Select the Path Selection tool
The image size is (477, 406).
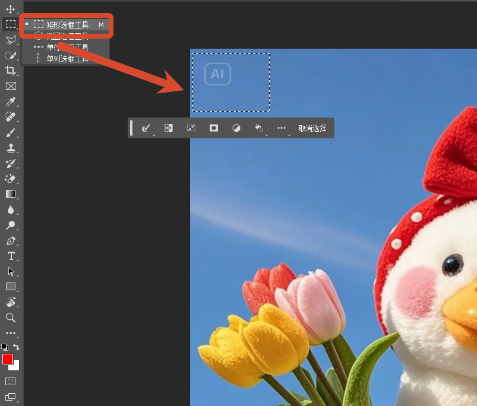(11, 271)
